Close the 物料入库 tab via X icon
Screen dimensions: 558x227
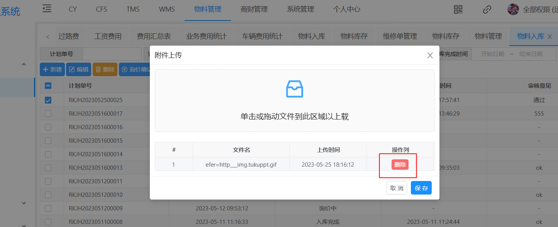pos(550,37)
